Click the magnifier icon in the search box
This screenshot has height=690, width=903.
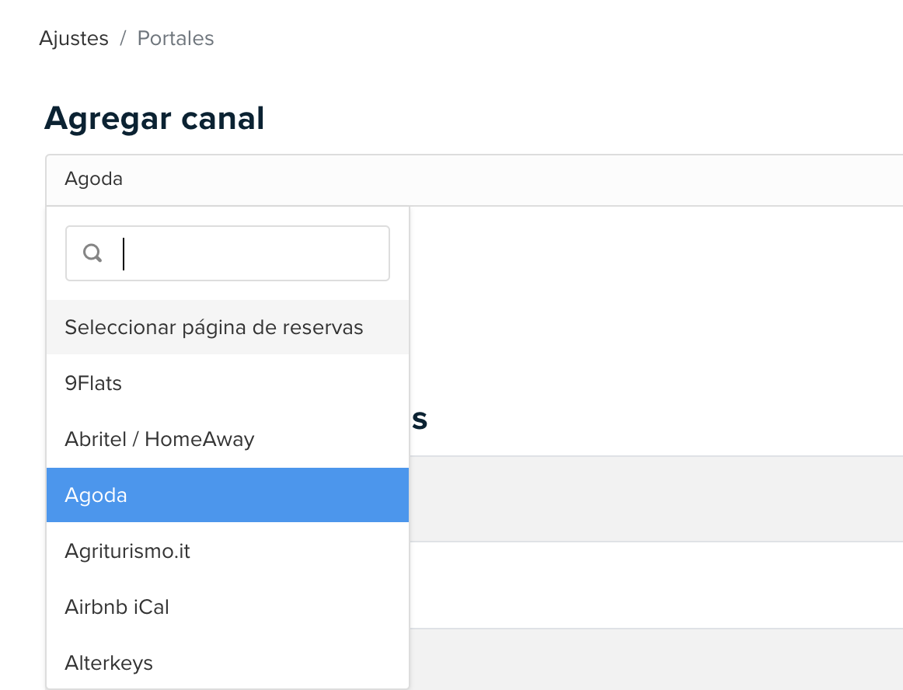(92, 253)
